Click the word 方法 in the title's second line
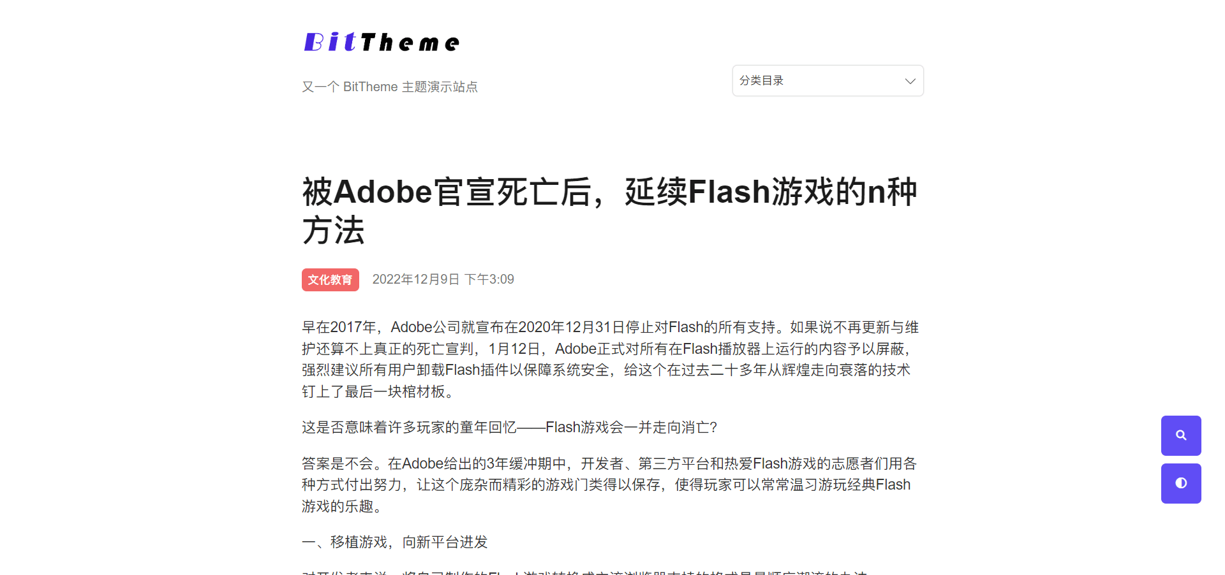 [333, 230]
